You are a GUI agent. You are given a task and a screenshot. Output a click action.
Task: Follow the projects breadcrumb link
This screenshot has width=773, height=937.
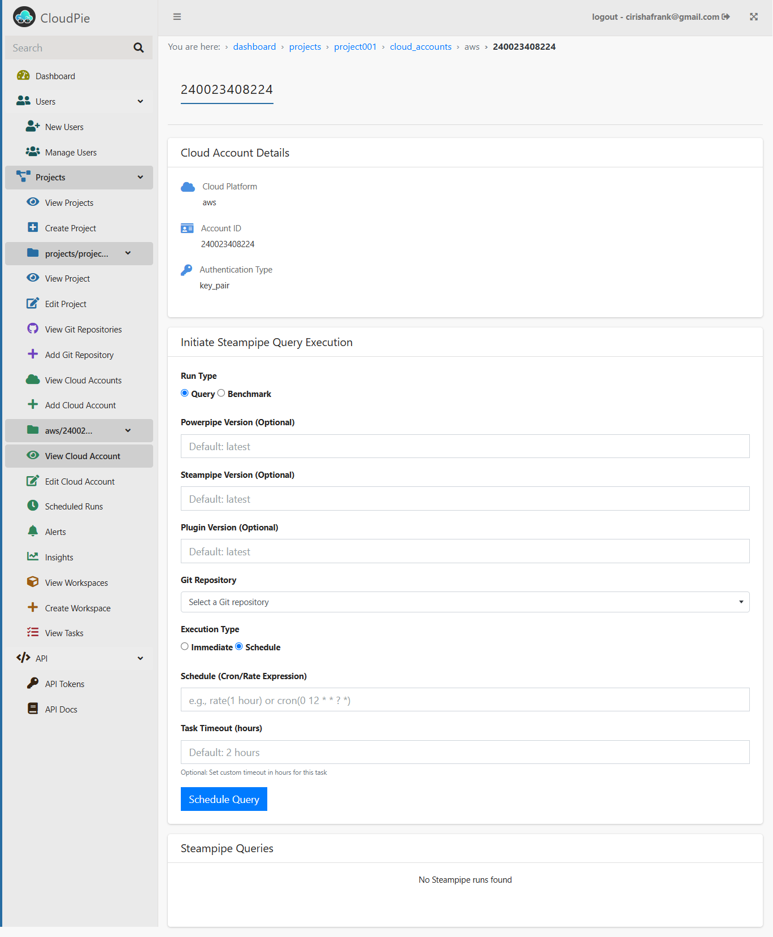pos(305,46)
